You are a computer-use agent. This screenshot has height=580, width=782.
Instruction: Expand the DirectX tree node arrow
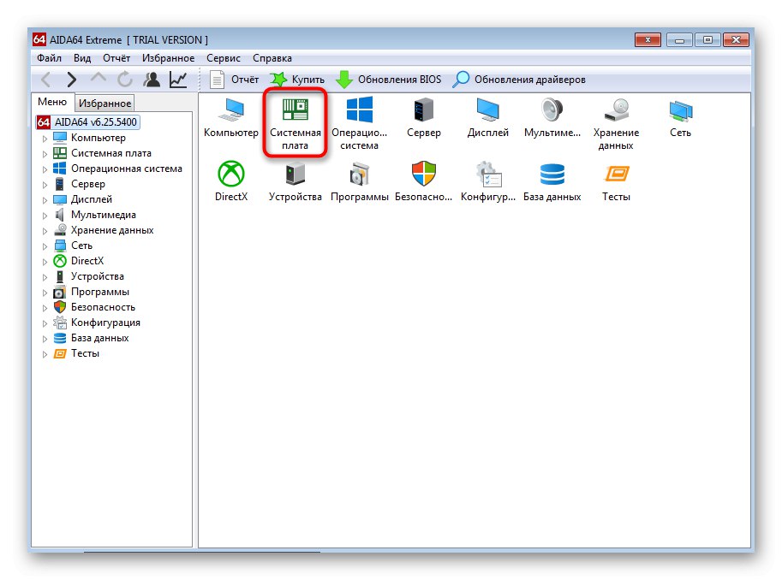click(x=45, y=262)
